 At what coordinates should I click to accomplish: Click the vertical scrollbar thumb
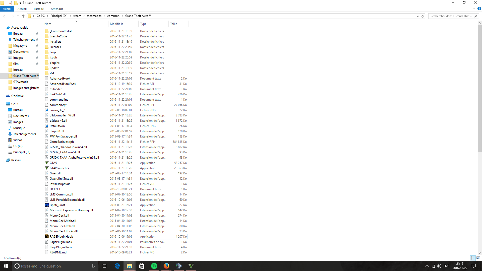(x=480, y=88)
